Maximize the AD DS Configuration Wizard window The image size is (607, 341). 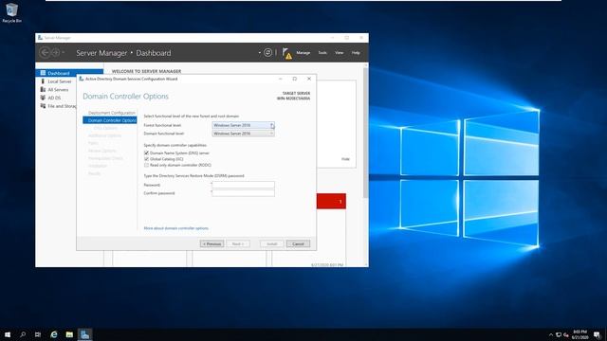pyautogui.click(x=295, y=79)
